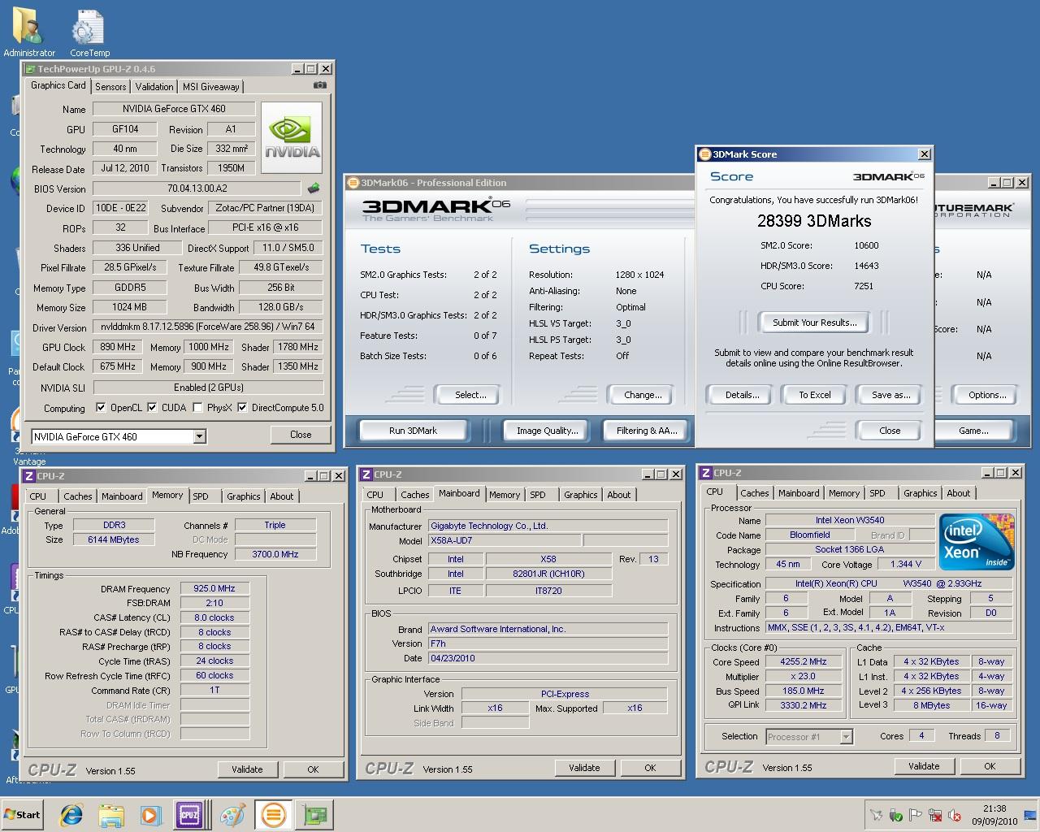This screenshot has height=832, width=1040.
Task: Click Run 3DMark button
Action: 413,431
